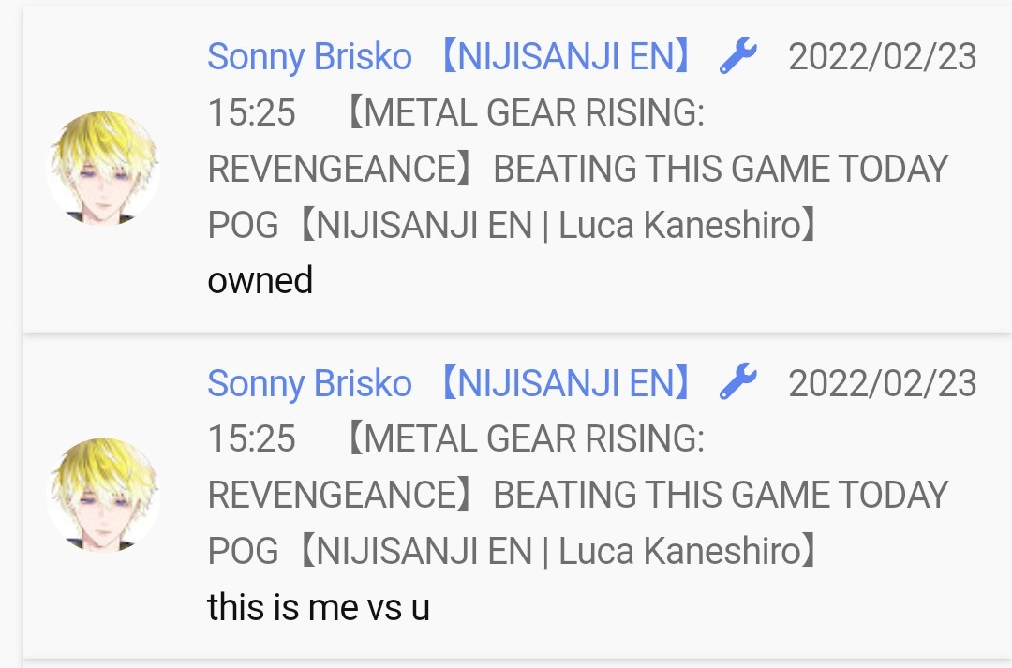Screen dimensions: 1012x668
Task: Click the 15:25 timestamp on the "owned" comment
Action: coord(252,112)
